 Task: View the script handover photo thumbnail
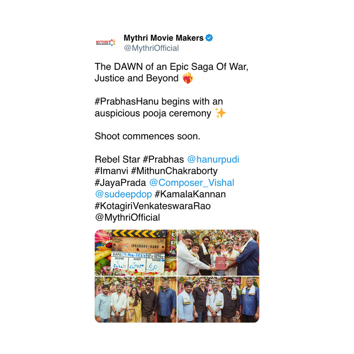tap(218, 253)
